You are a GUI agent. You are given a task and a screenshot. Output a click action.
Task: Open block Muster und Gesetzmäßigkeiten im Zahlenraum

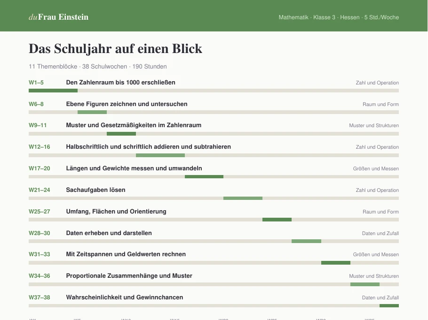[x=134, y=125]
